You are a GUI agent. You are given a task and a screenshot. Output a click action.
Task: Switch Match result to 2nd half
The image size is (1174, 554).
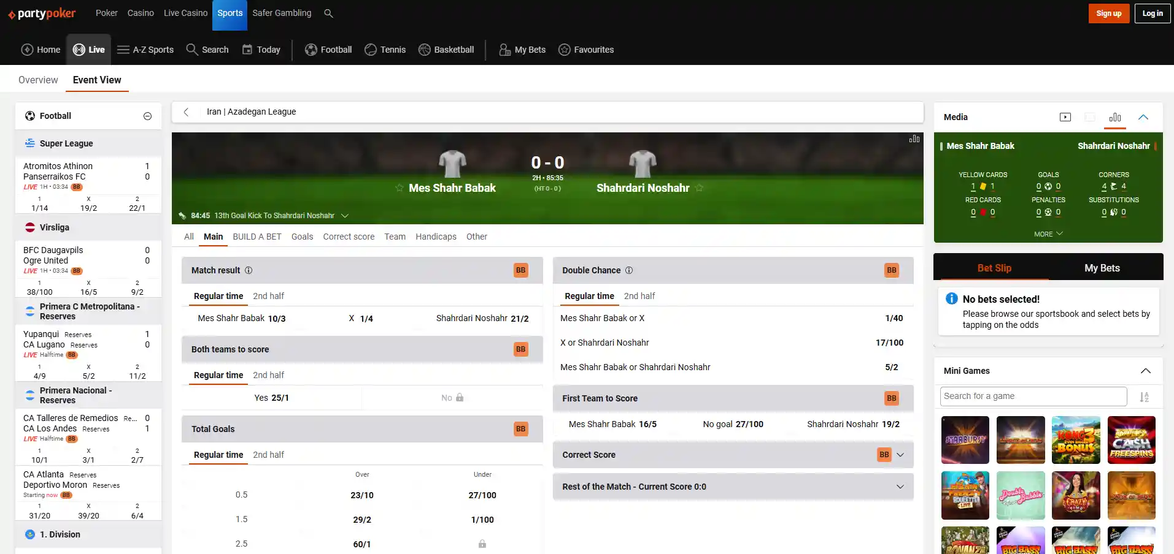point(269,296)
